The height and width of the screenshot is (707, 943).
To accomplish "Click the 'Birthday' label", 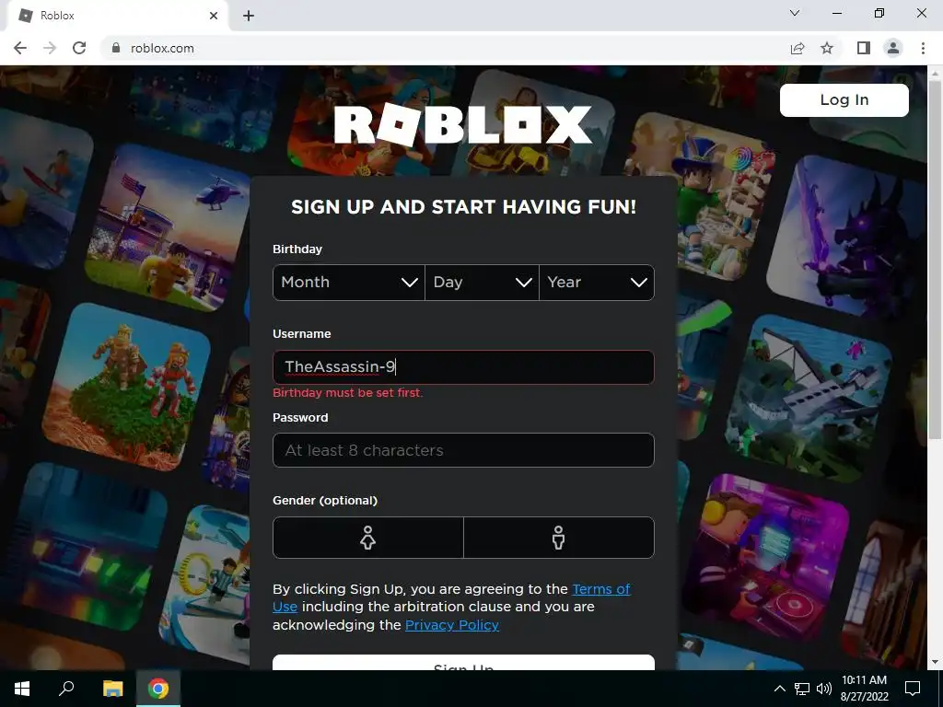I will [x=297, y=249].
